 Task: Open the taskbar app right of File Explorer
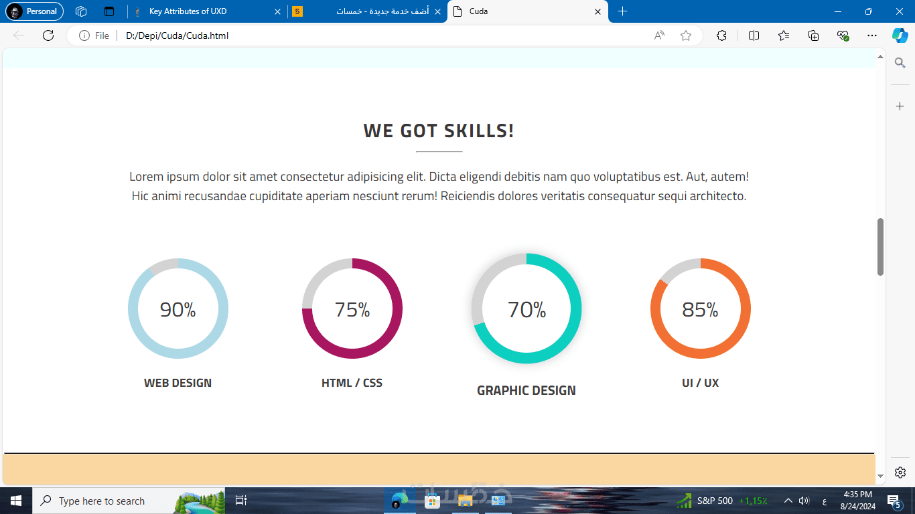coord(498,501)
